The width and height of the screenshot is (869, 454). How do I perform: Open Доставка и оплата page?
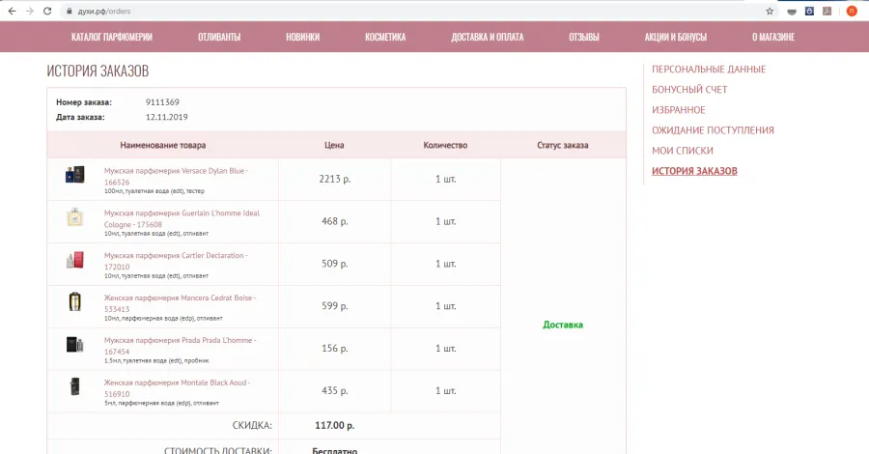pyautogui.click(x=488, y=37)
